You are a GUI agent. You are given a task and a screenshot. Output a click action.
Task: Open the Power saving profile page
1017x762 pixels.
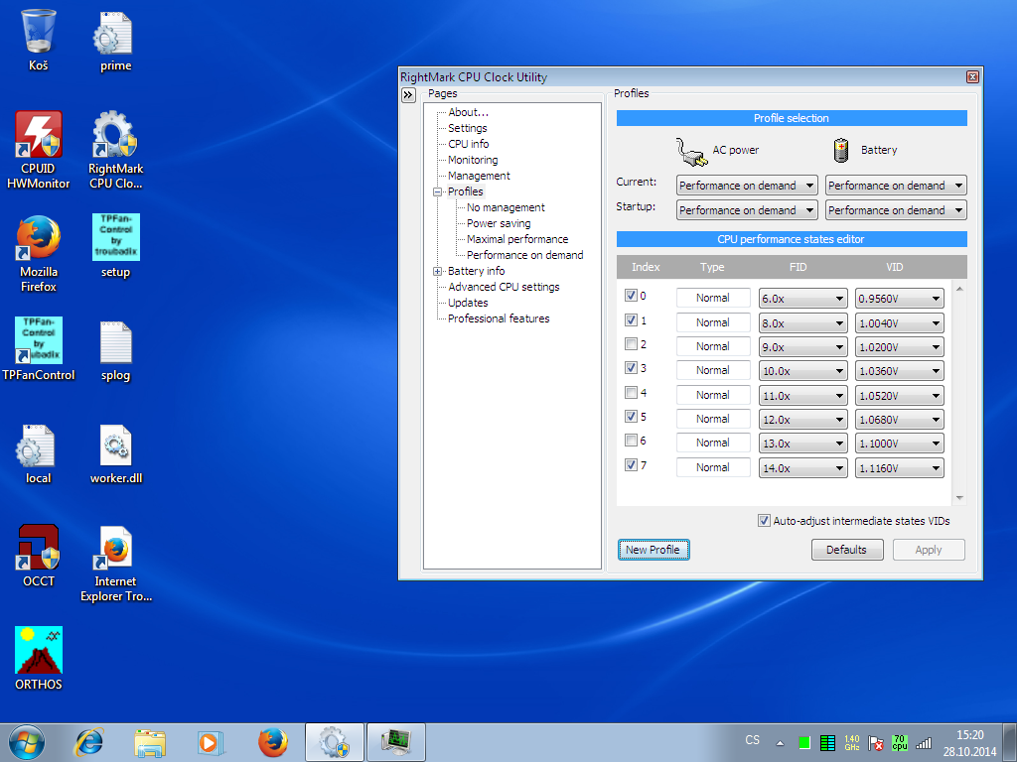click(x=499, y=223)
